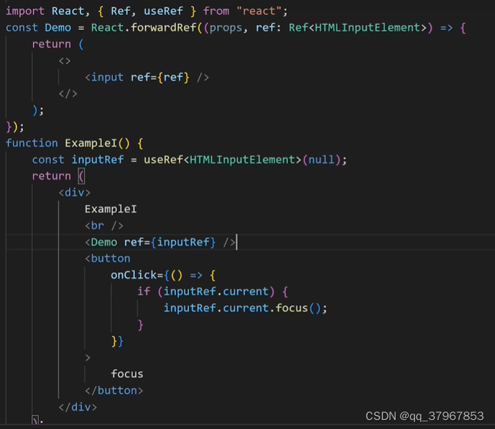Click the closing fragment </> tag
Viewport: 495px width, 429px height.
coord(67,93)
